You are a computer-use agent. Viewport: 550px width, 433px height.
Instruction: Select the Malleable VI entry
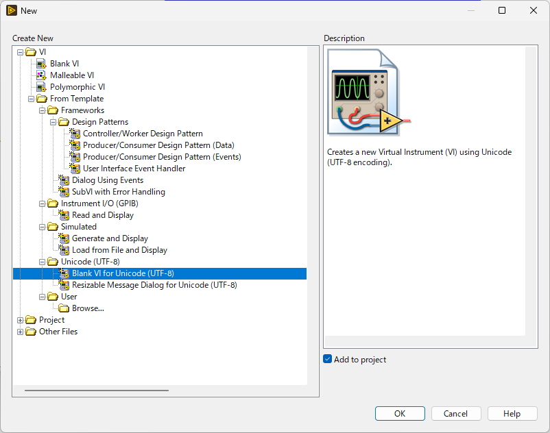coord(72,75)
